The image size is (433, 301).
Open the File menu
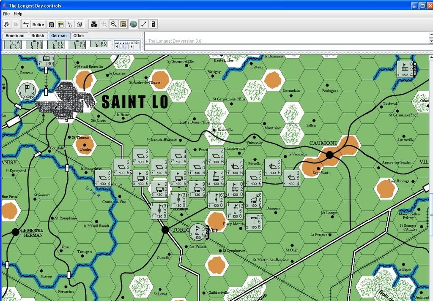coord(6,14)
